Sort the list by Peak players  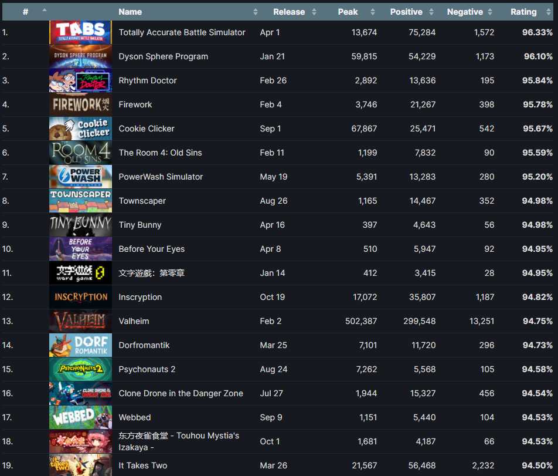click(x=348, y=12)
